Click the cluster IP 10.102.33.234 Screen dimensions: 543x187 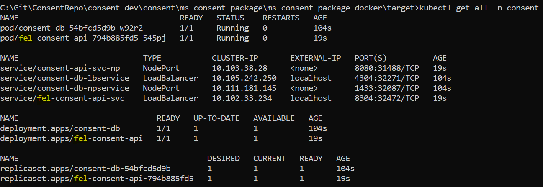click(x=242, y=98)
